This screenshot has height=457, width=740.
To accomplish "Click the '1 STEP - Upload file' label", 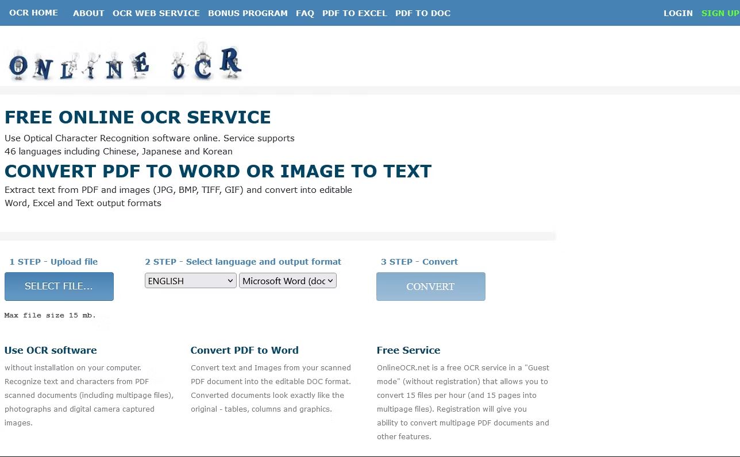I will (53, 262).
